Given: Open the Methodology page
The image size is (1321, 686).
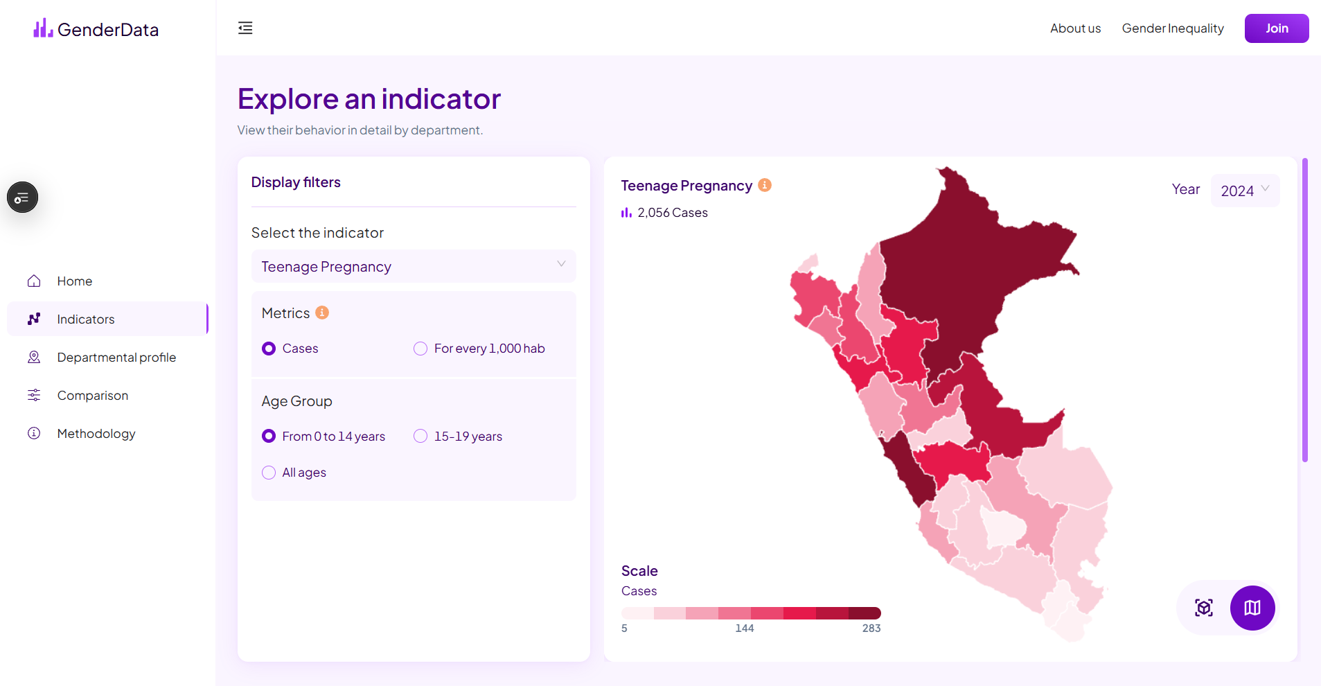Looking at the screenshot, I should click(107, 433).
